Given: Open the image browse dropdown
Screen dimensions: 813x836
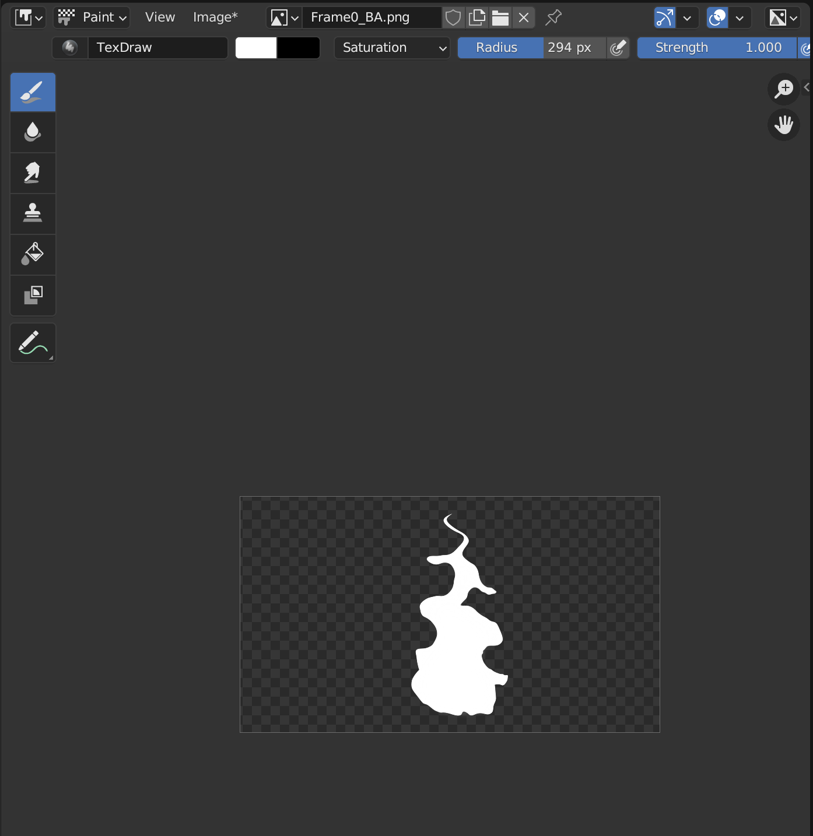Looking at the screenshot, I should point(285,17).
